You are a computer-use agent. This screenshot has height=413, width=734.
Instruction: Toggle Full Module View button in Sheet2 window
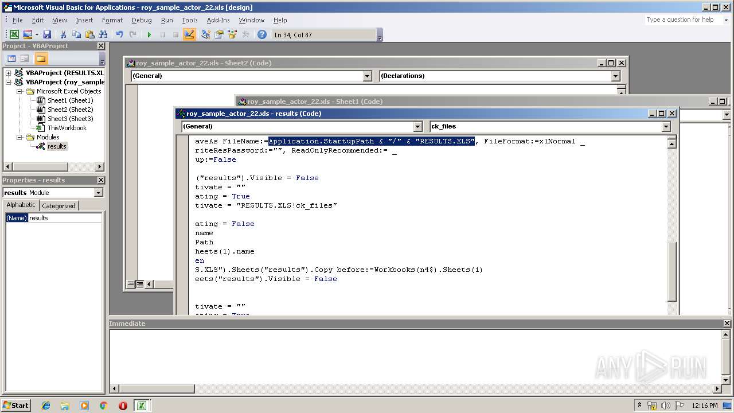(139, 284)
